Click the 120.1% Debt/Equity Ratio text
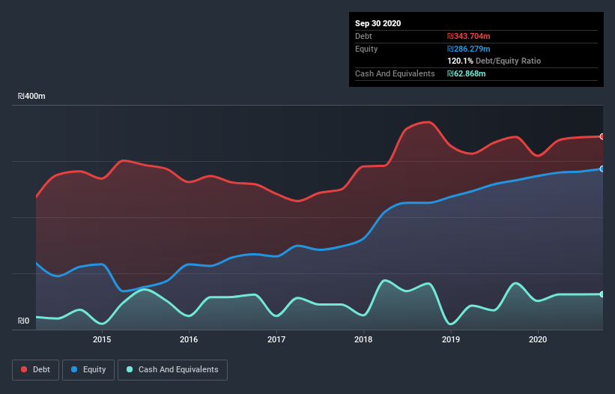This screenshot has width=615, height=394. [x=494, y=61]
